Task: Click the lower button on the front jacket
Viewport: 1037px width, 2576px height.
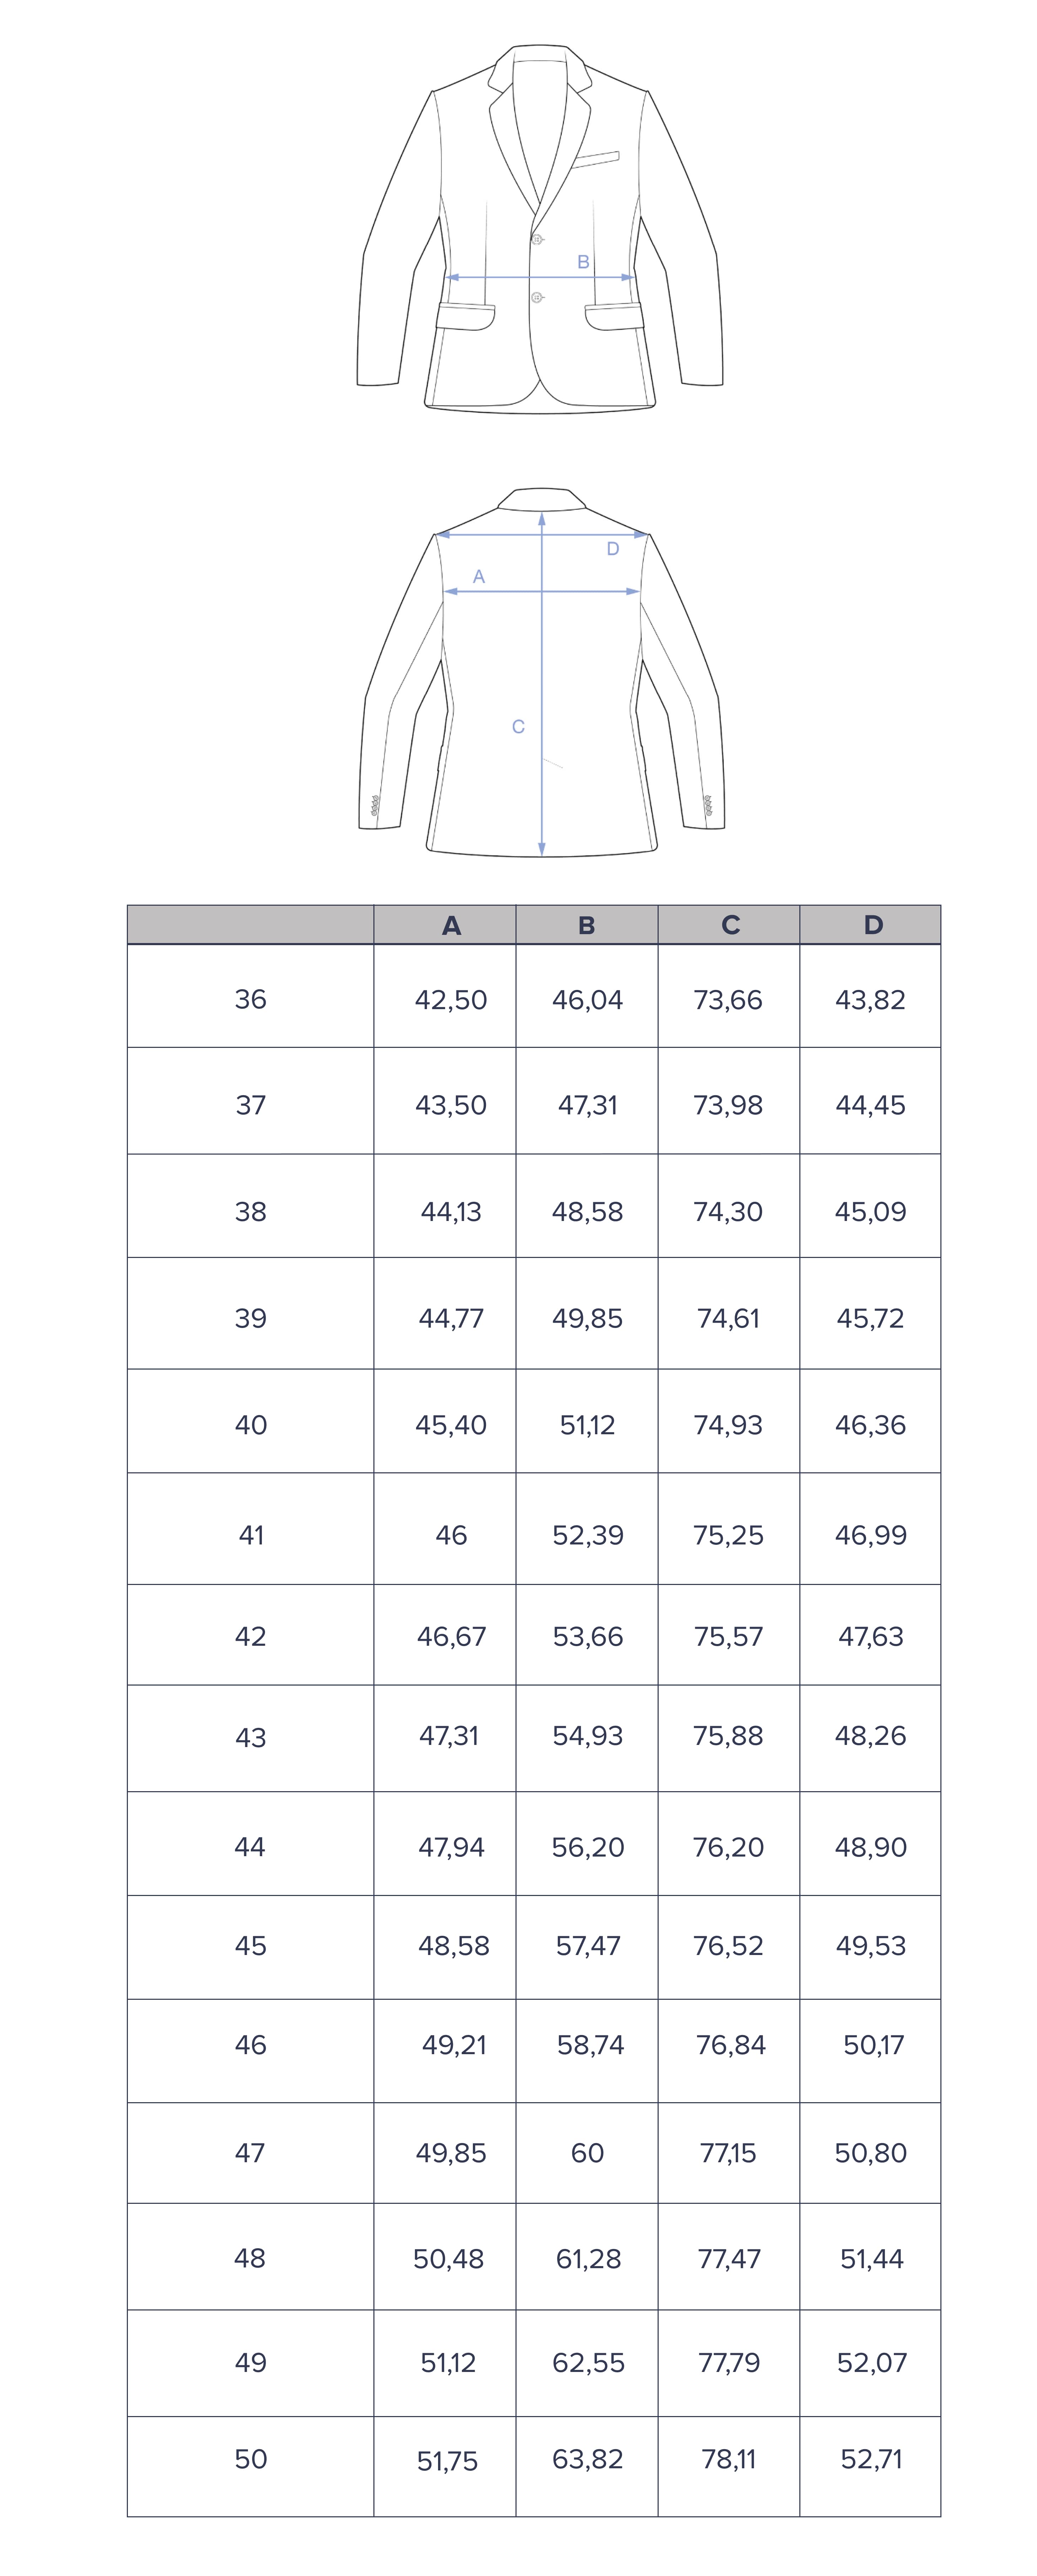Action: [536, 298]
